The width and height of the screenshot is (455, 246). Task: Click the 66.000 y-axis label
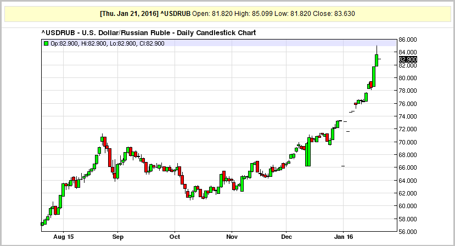(408, 167)
